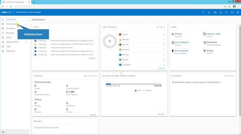Click the search magnifier in the blue header

tap(203, 12)
